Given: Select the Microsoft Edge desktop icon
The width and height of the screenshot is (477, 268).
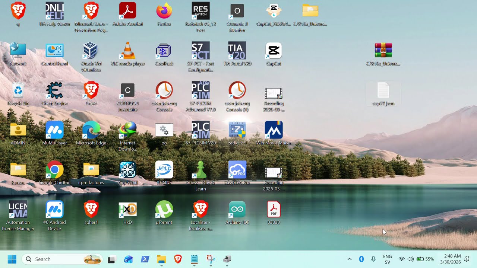Looking at the screenshot, I should (x=91, y=133).
